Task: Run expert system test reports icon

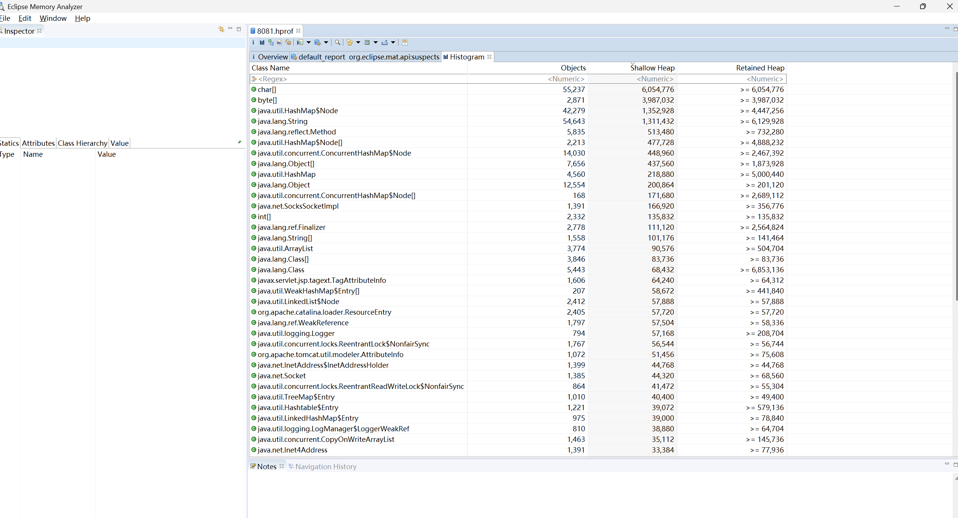Action: [x=300, y=42]
